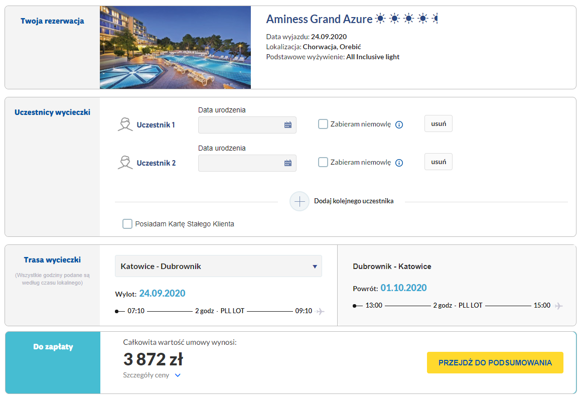581x397 pixels.
Task: Open the hotel pool photo thumbnail
Action: point(175,48)
